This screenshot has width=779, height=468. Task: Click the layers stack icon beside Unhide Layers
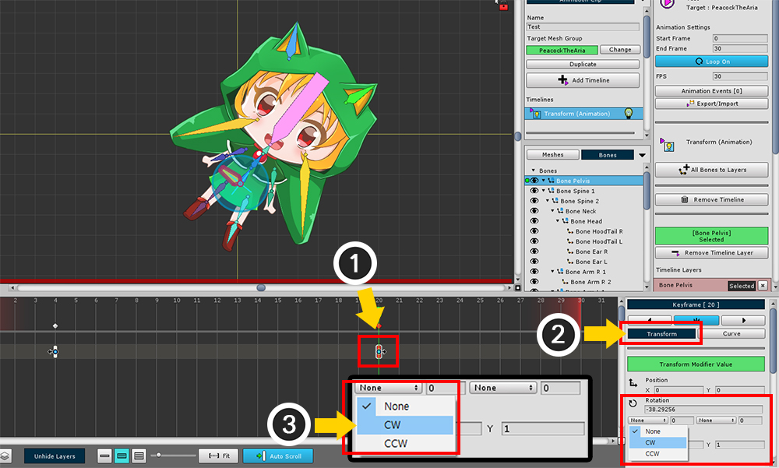(x=5, y=456)
